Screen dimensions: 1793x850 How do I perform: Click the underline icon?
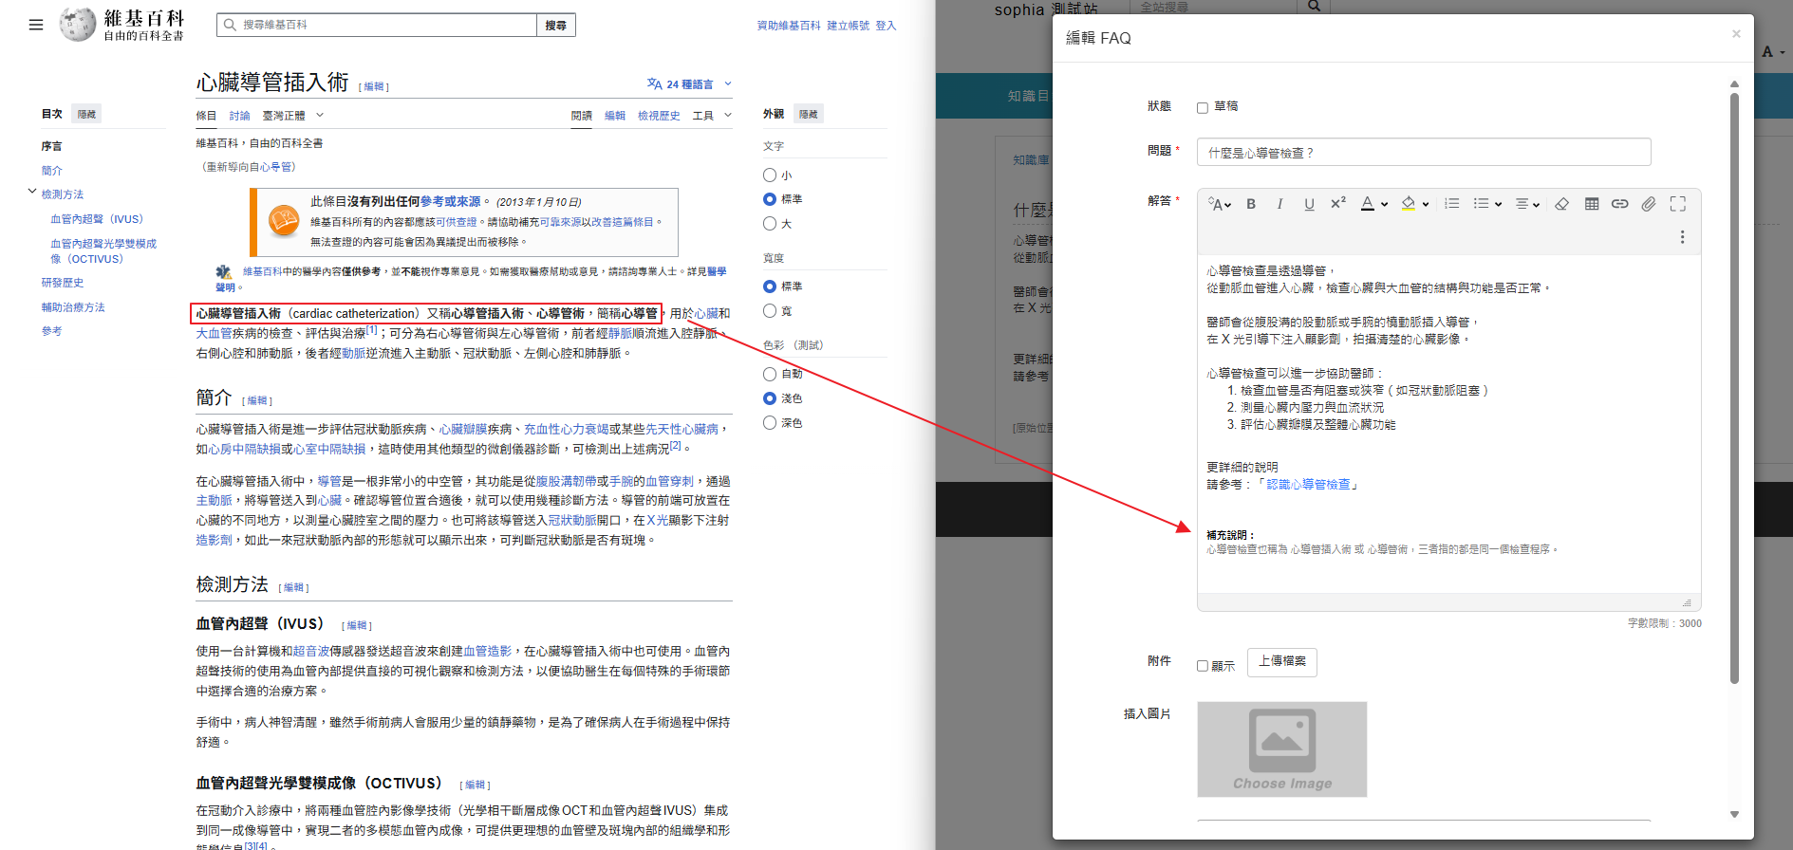[x=1309, y=204]
